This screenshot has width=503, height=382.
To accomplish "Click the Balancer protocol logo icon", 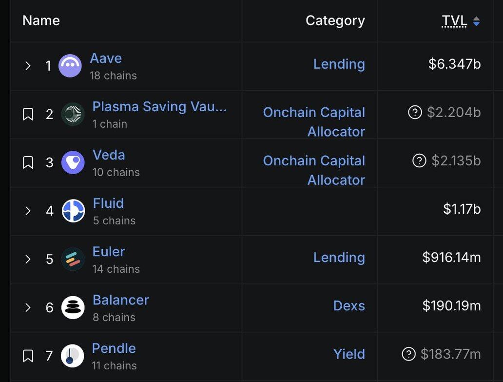I will (73, 307).
